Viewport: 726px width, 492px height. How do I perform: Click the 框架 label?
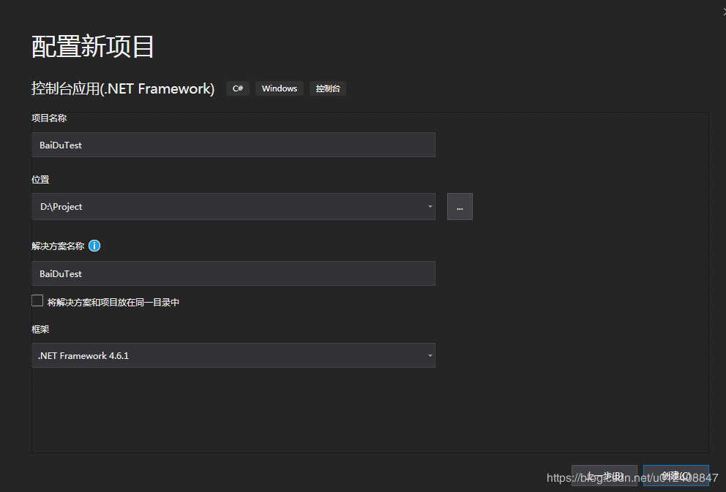[40, 330]
